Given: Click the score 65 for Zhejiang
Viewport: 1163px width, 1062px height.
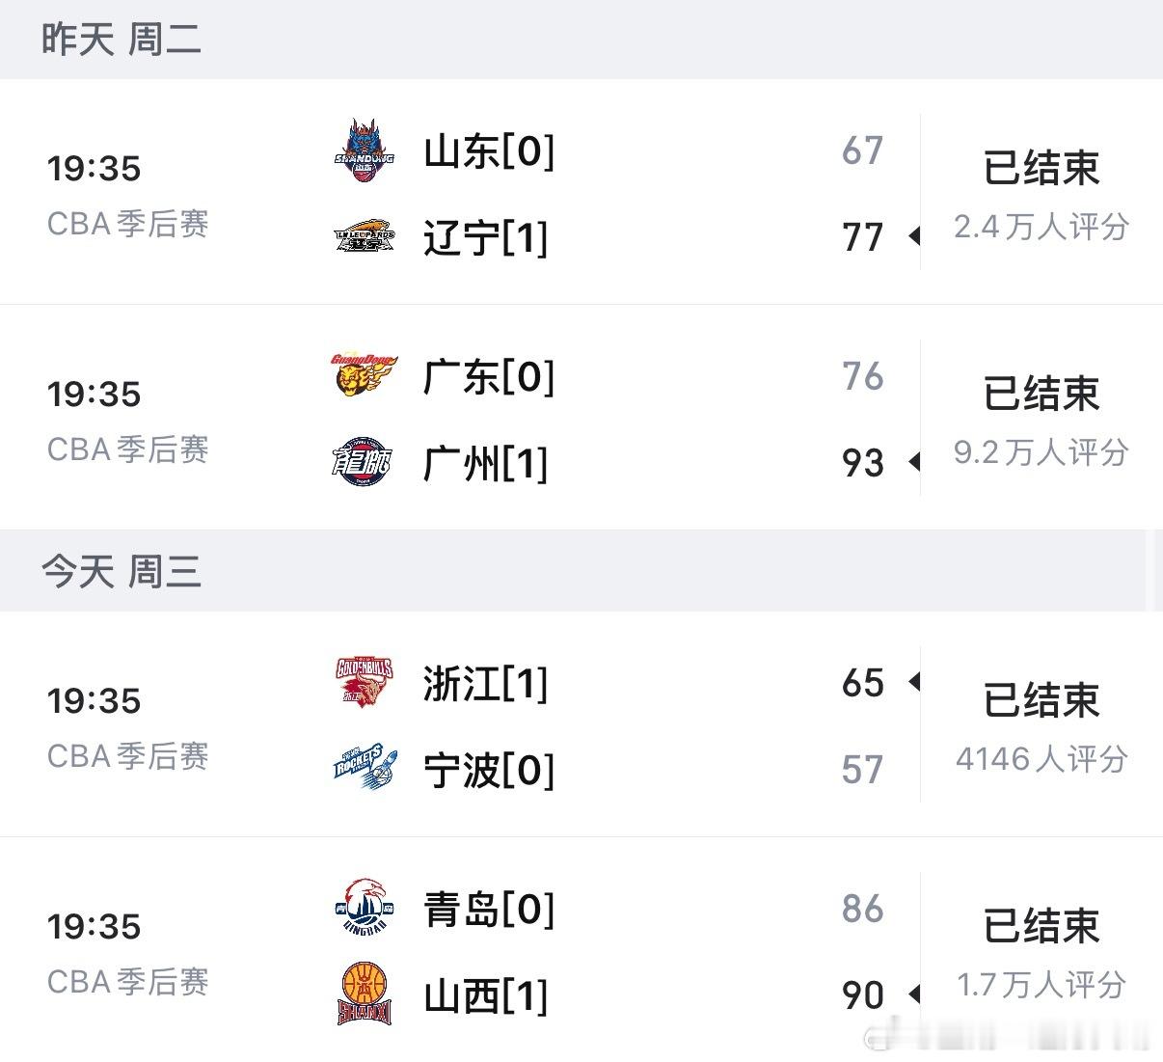Looking at the screenshot, I should point(858,684).
